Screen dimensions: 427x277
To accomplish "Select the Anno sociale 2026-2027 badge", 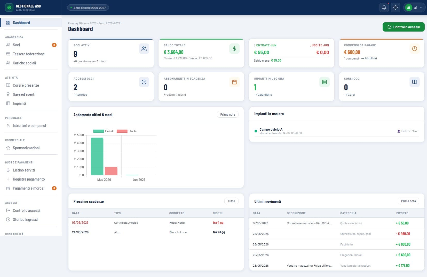I will tap(88, 8).
